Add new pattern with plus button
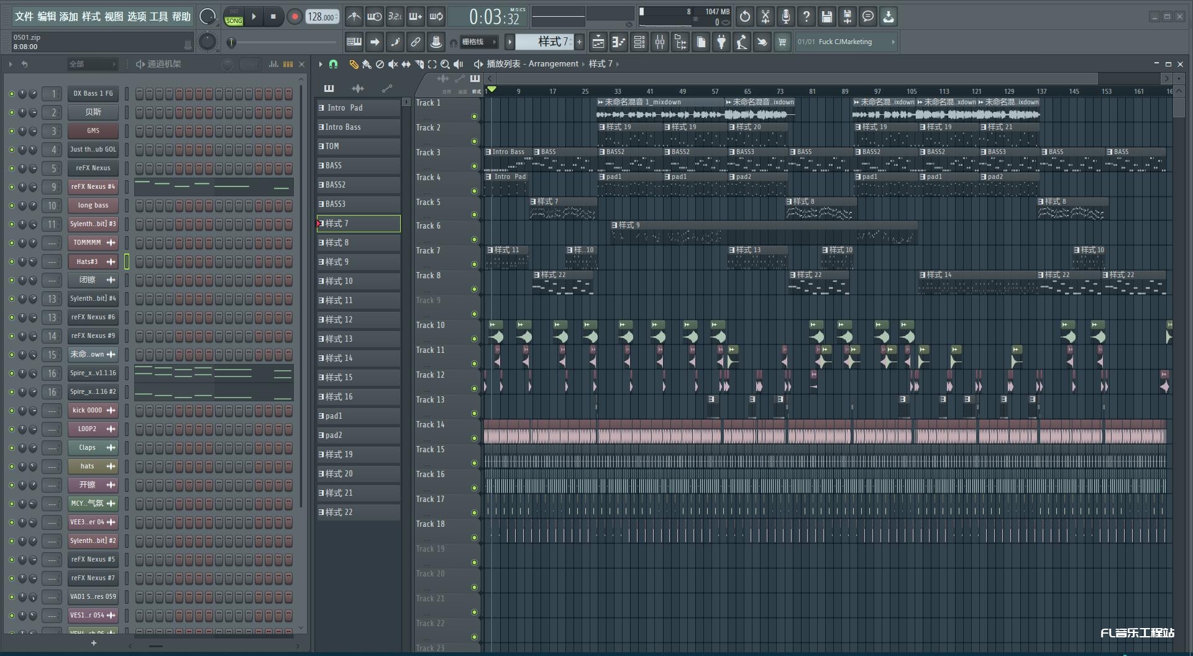 580,42
